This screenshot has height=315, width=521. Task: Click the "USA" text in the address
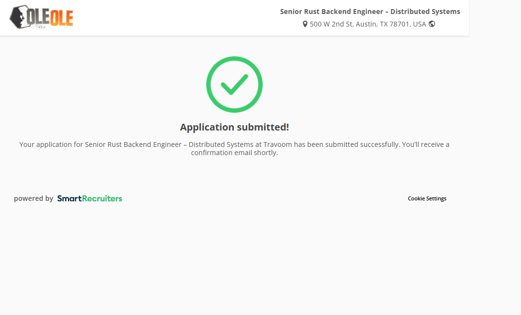[x=419, y=24]
